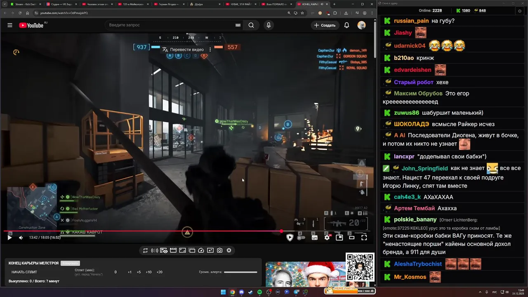Toggle theater mode in the player

351,238
